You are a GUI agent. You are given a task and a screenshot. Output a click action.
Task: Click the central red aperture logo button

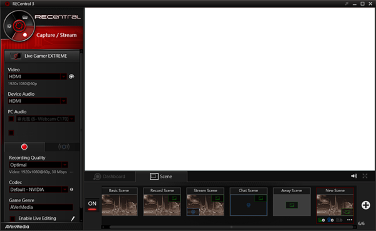coord(19,26)
